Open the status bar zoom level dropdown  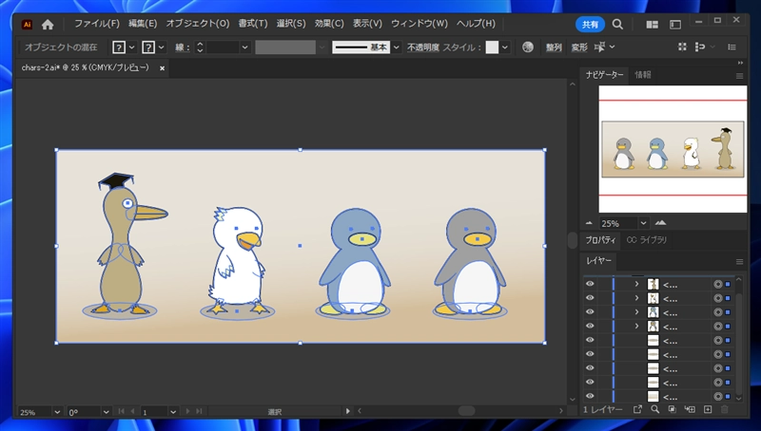pyautogui.click(x=57, y=412)
